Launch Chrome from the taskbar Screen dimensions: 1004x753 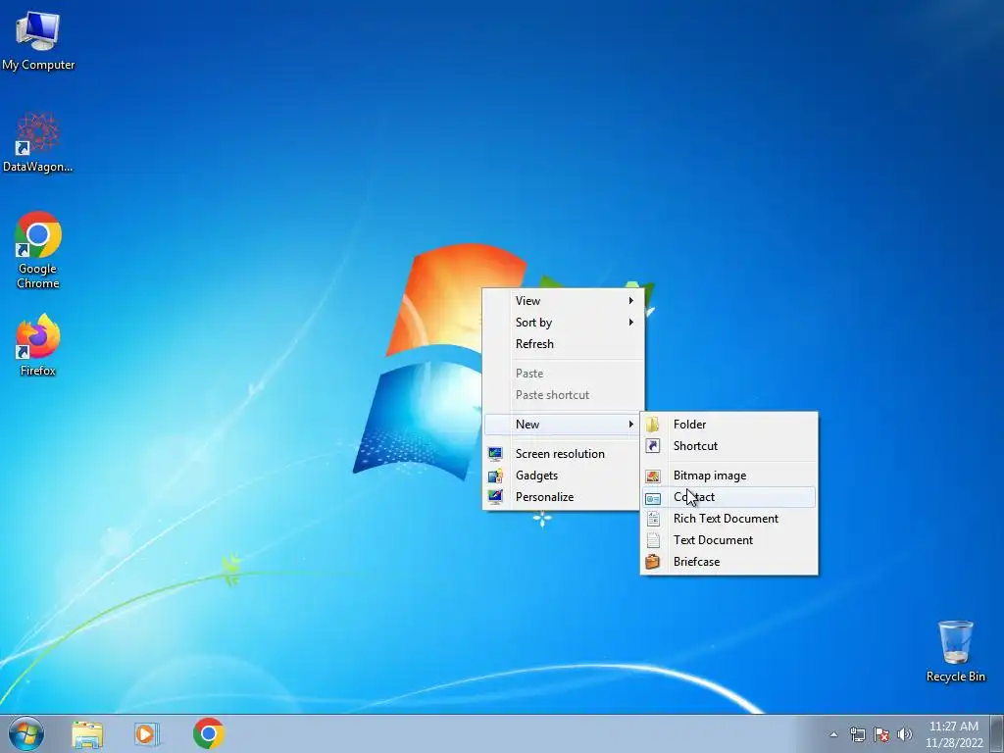208,733
